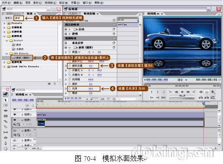The width and height of the screenshot is (223, 164).
Task: Click the 特效 tab
Action: [30, 13]
